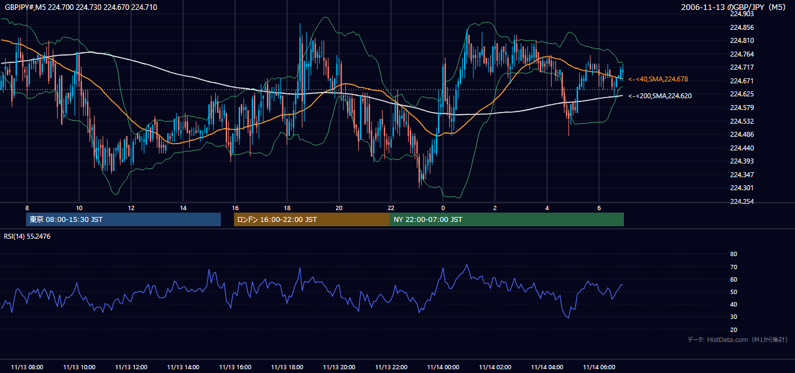Click the RSI 30 level label
Image resolution: width=795 pixels, height=373 pixels.
pos(733,317)
